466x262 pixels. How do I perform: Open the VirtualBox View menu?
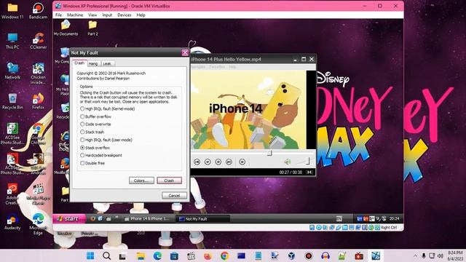[x=92, y=15]
